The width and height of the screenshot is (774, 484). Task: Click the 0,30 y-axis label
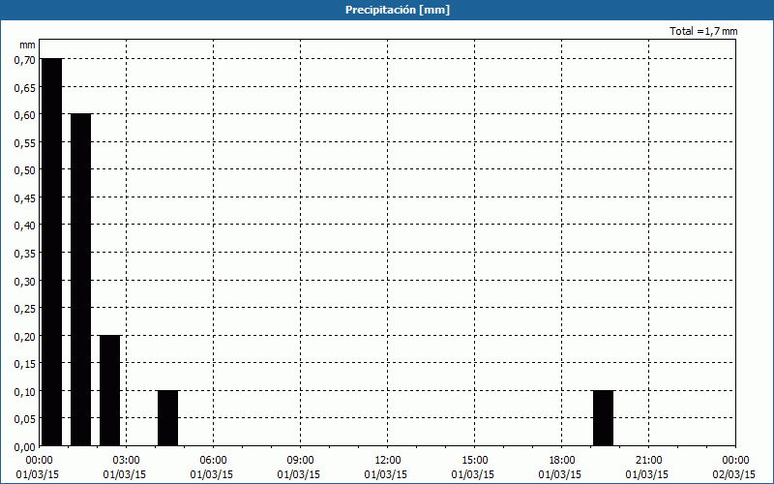tap(25, 282)
